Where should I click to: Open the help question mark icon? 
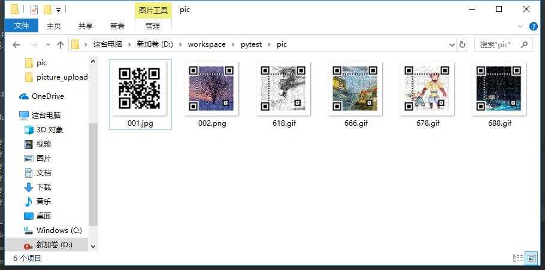point(533,26)
